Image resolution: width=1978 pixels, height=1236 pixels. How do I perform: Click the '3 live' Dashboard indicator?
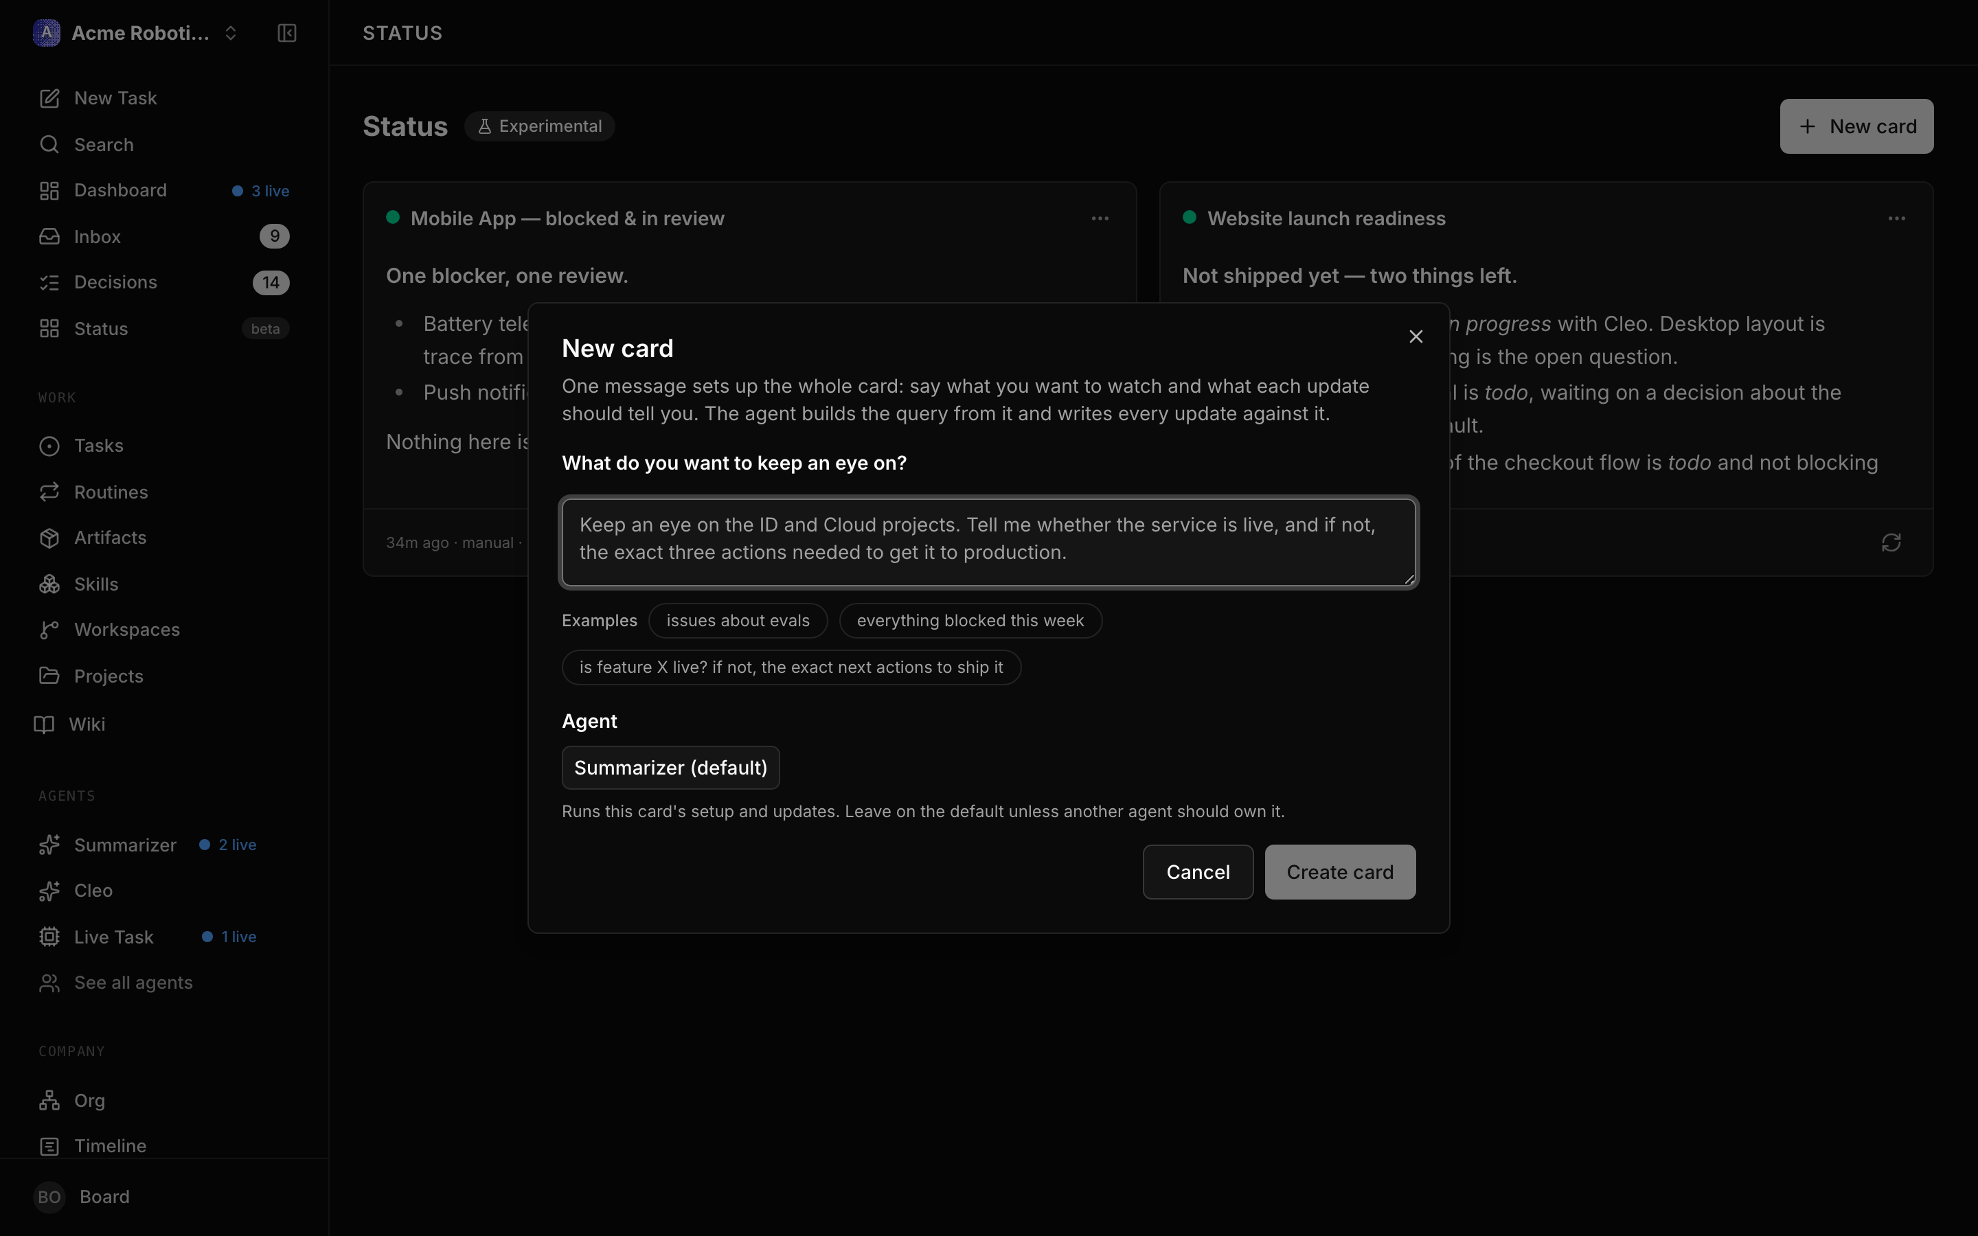261,190
